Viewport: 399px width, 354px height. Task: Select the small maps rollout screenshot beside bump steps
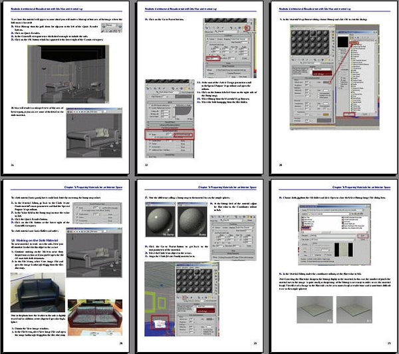(97, 213)
